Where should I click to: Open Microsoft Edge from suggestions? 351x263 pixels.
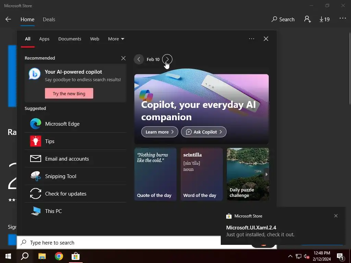click(x=75, y=124)
